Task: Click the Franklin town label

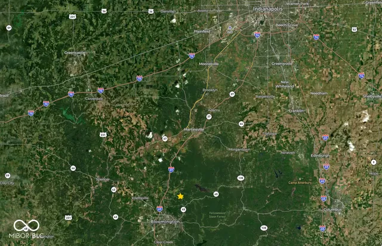Action: pos(296,110)
